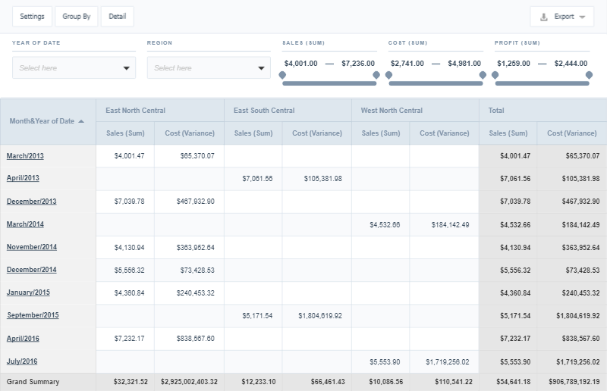Viewport: 607px width, 391px height.
Task: Open the Export dropdown arrow
Action: click(x=582, y=17)
